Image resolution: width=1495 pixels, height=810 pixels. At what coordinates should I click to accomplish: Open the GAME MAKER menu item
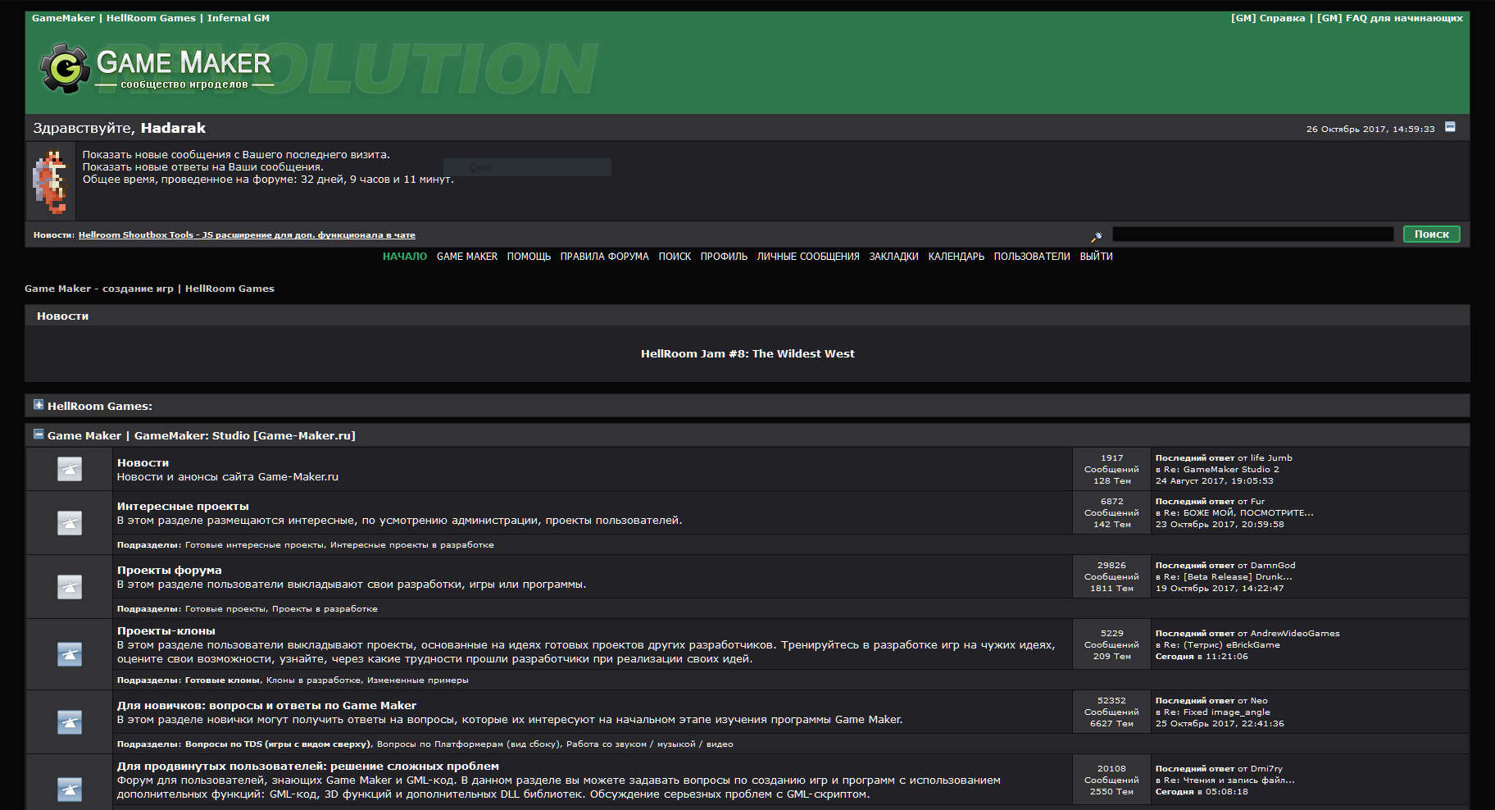(x=467, y=257)
